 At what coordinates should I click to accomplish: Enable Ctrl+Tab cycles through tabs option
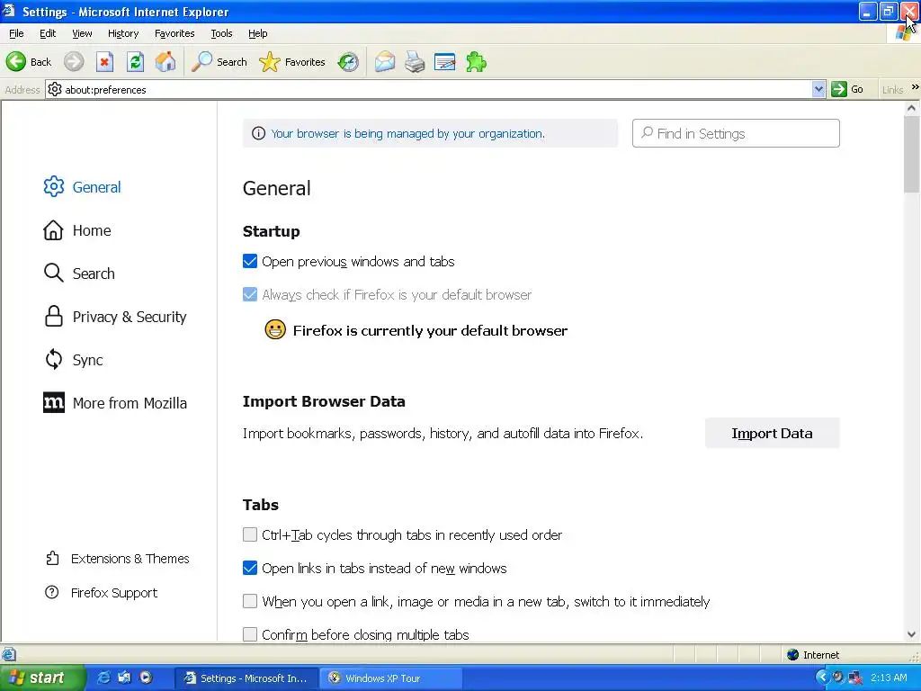coord(250,534)
